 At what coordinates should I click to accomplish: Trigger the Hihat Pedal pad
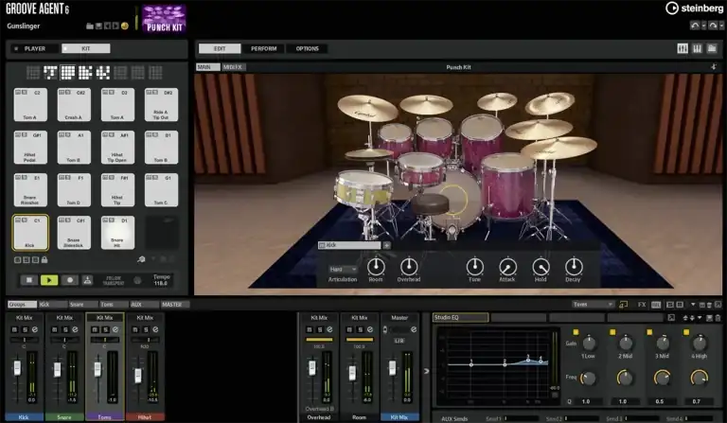tap(30, 148)
